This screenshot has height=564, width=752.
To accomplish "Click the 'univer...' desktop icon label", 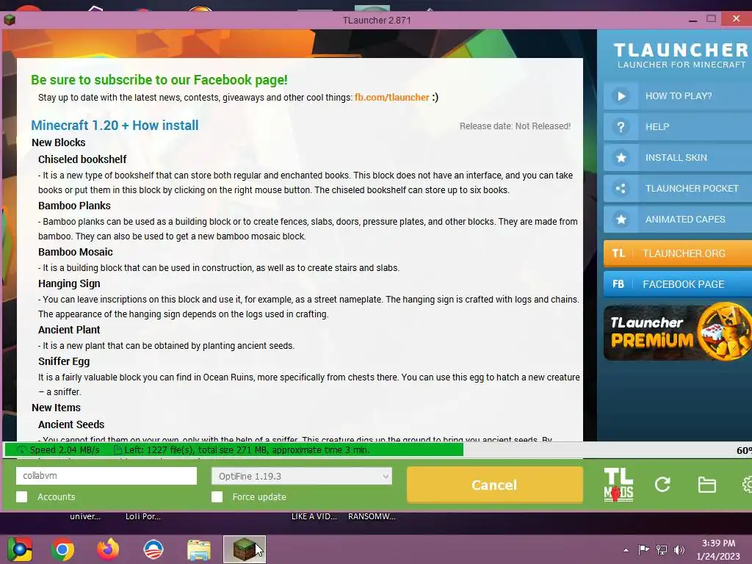I will point(85,516).
